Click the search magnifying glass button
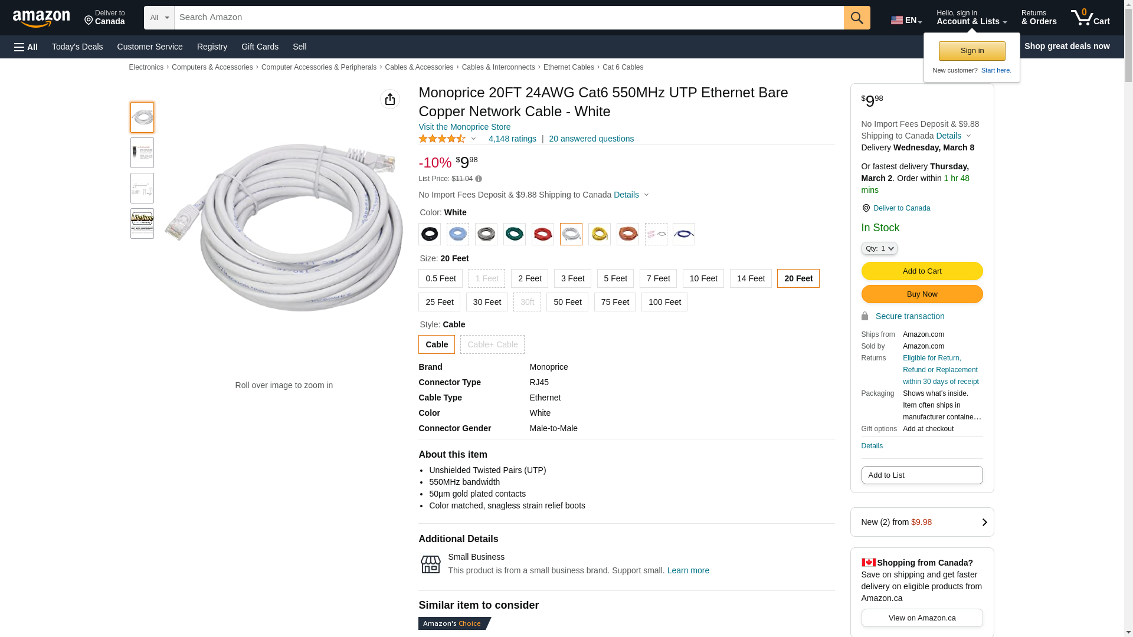Viewport: 1133px width, 637px height. pos(856,18)
